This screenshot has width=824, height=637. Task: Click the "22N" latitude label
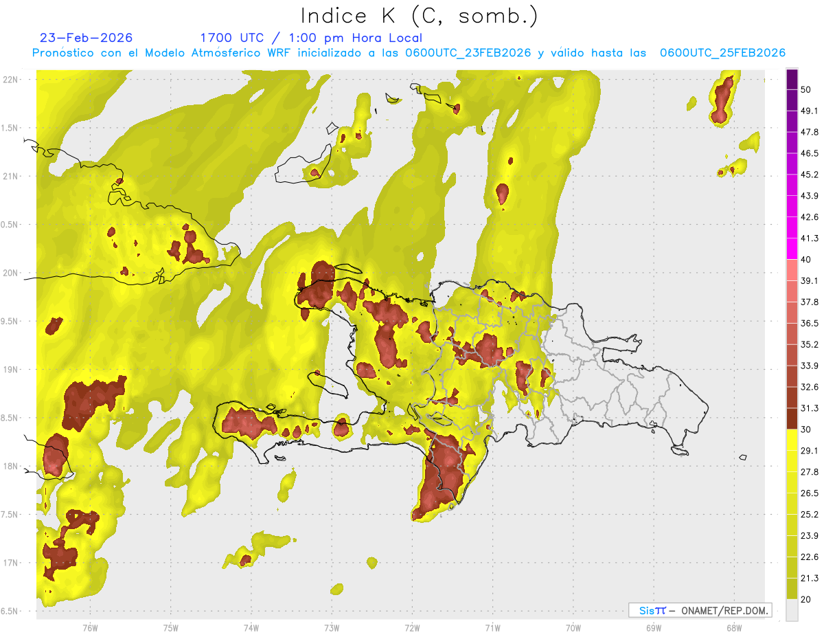pyautogui.click(x=10, y=80)
